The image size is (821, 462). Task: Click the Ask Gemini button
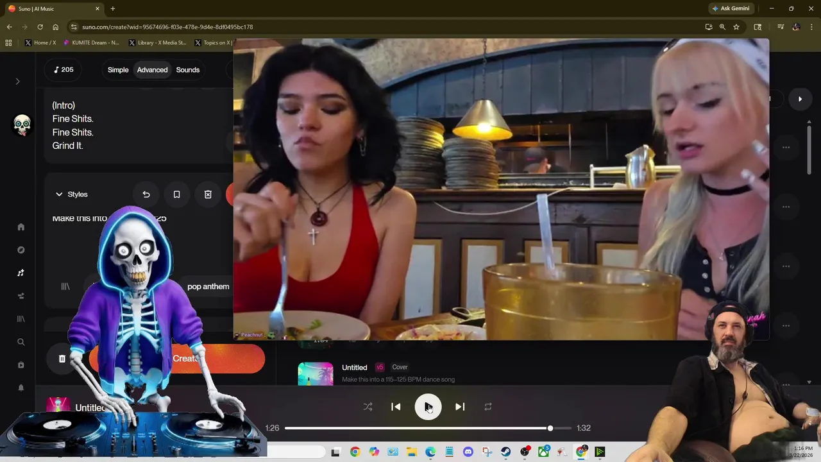(x=731, y=8)
